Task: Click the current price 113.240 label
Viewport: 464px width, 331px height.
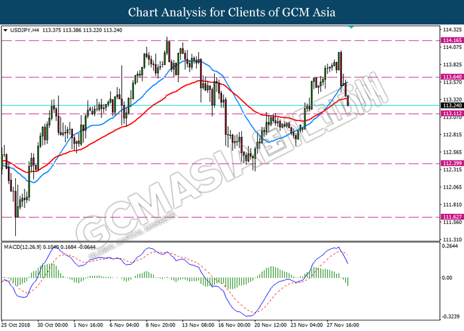Action: 451,105
